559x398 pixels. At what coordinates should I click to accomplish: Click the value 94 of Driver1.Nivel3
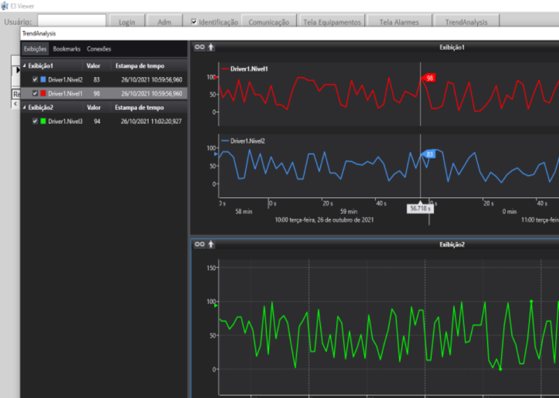pyautogui.click(x=97, y=122)
